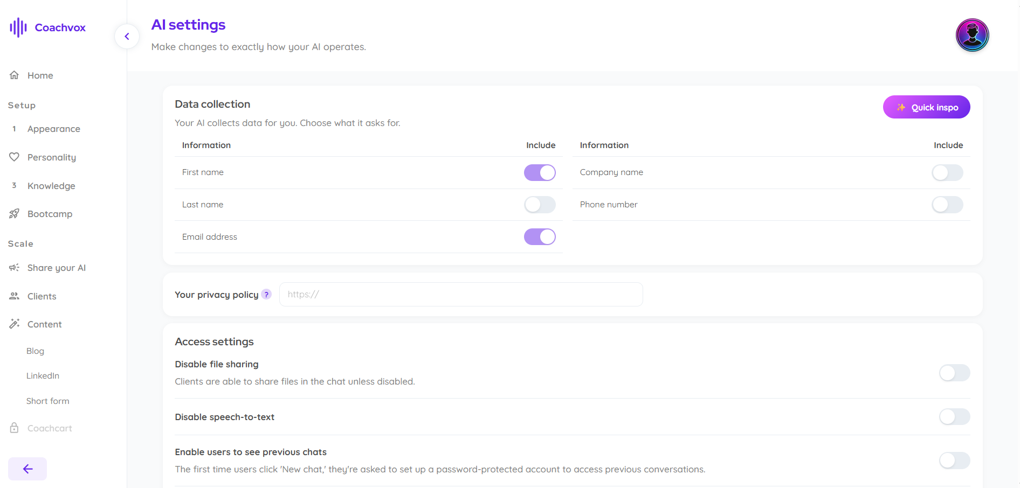Open the Knowledge setup step
Image resolution: width=1020 pixels, height=488 pixels.
(x=51, y=186)
